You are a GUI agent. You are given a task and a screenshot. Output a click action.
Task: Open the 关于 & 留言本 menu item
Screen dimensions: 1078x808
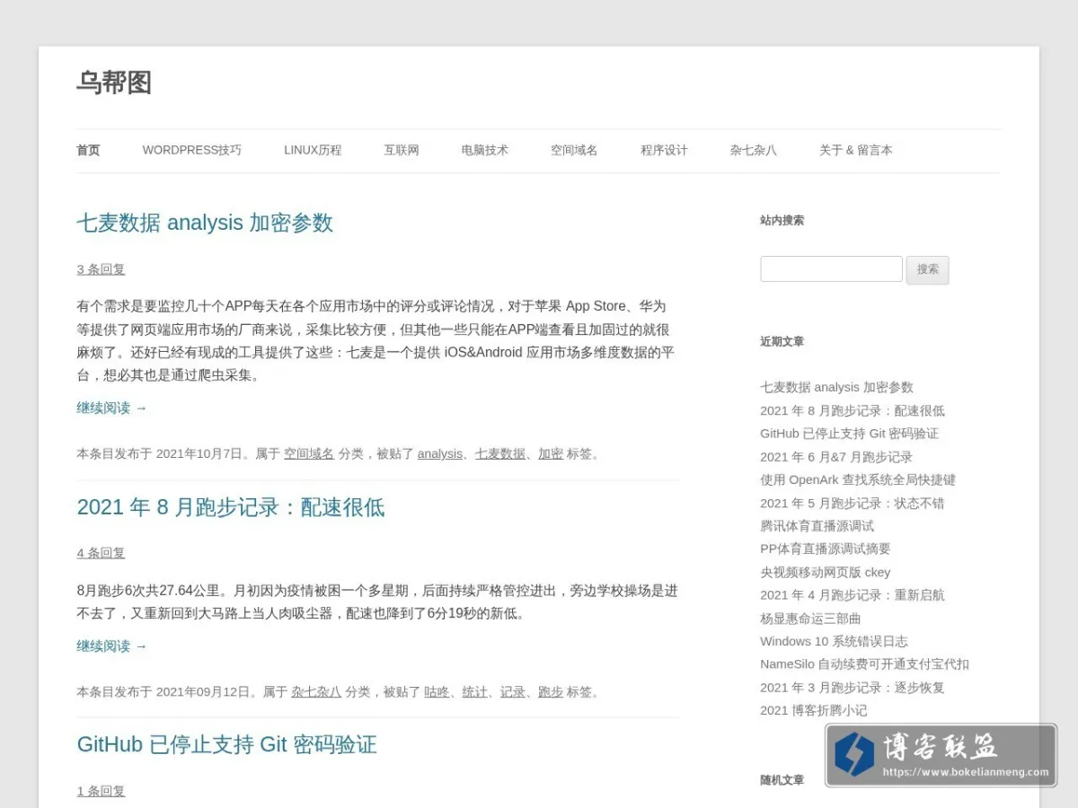(x=855, y=150)
